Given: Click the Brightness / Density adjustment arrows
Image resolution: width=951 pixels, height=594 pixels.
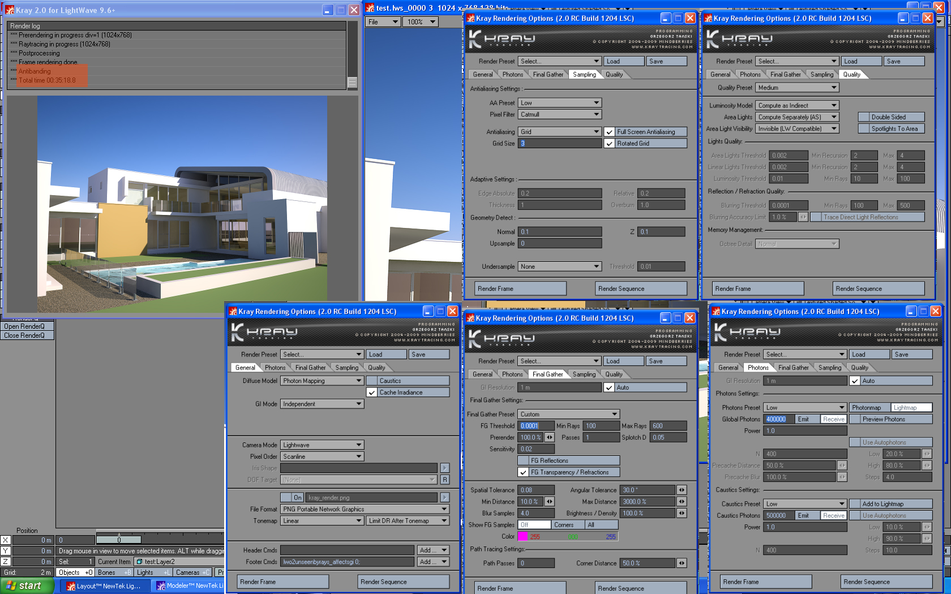Looking at the screenshot, I should click(682, 513).
